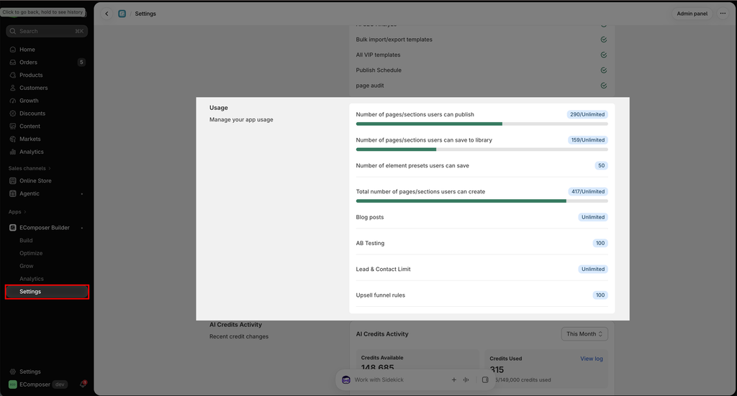The width and height of the screenshot is (737, 396).
Task: Click the 159/Unlimited badge
Action: 587,140
